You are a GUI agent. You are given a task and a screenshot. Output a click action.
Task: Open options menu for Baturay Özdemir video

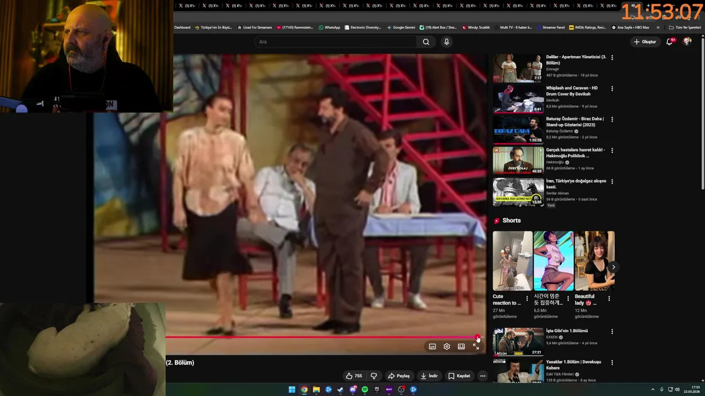click(x=612, y=119)
